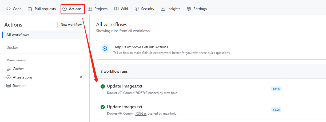Image resolution: width=326 pixels, height=122 pixels.
Task: Click the Projects table icon
Action: (x=90, y=9)
